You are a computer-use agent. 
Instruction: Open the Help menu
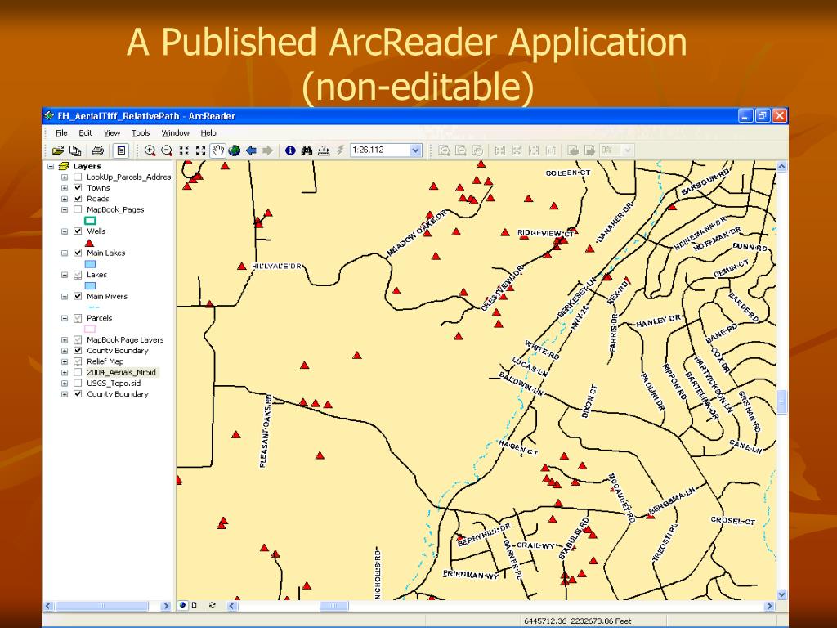point(208,133)
